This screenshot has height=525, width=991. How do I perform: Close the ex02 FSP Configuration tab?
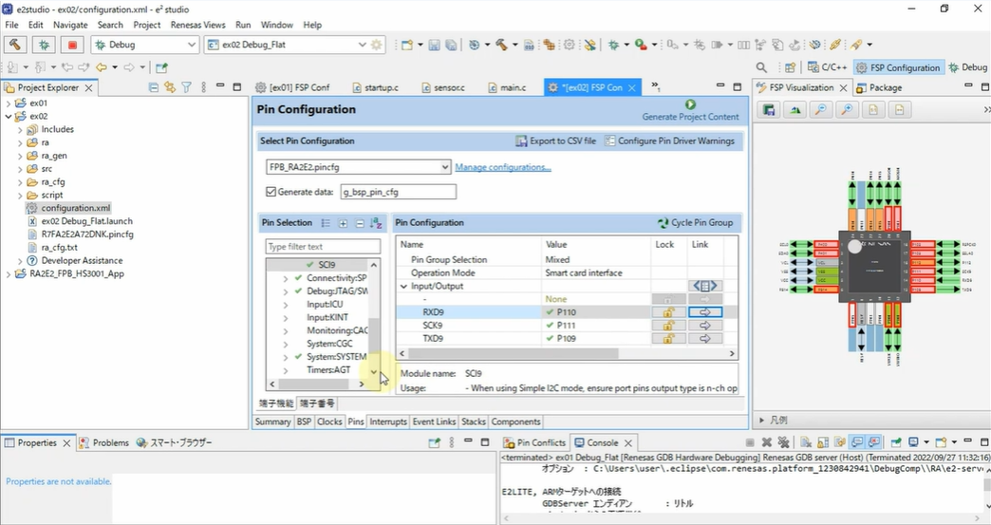click(x=631, y=87)
